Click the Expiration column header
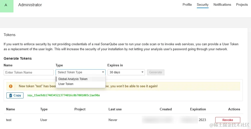The image size is (251, 129). point(198,109)
